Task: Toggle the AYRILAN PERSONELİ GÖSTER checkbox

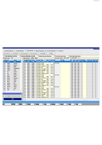Action: point(20,56)
